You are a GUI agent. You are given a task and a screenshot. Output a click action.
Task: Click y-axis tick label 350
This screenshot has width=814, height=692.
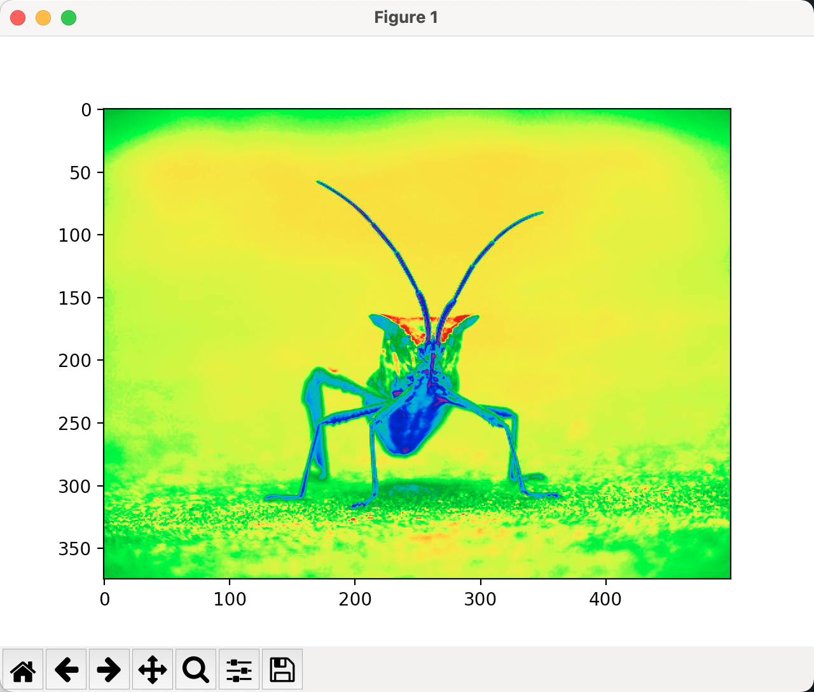tap(75, 549)
